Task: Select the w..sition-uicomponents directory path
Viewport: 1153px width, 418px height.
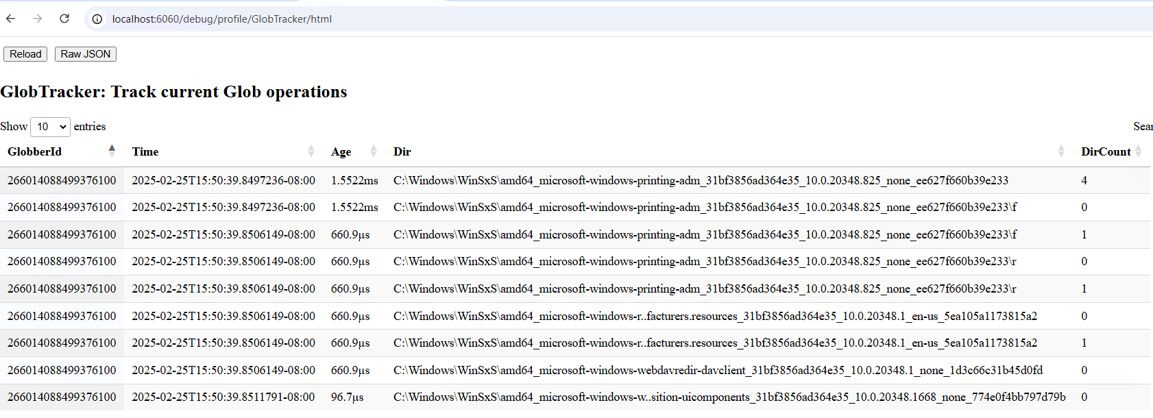Action: pos(729,397)
